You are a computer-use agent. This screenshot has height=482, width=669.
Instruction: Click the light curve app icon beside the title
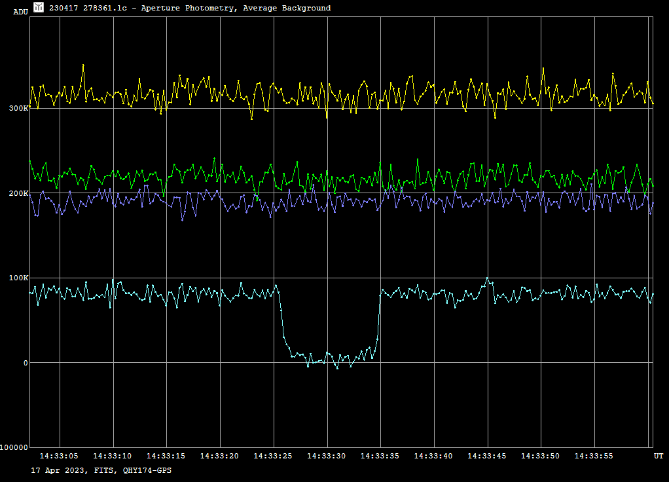[x=39, y=7]
